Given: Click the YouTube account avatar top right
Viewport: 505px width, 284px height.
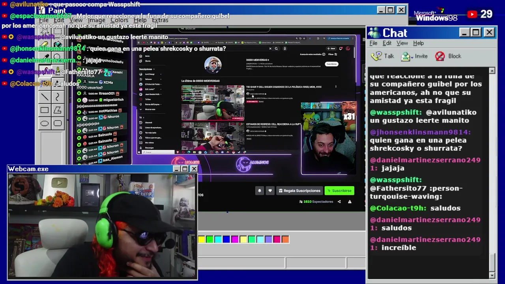Looking at the screenshot, I should point(348,49).
